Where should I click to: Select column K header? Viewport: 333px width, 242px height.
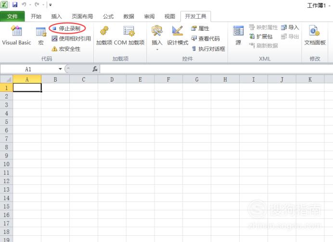(310, 79)
